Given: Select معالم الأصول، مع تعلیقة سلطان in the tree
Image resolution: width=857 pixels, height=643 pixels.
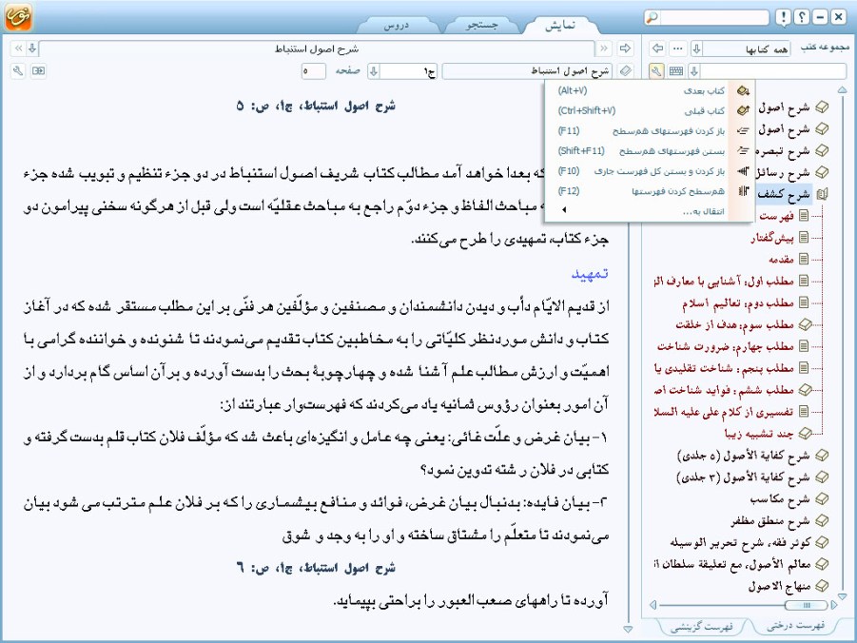Looking at the screenshot, I should (731, 564).
